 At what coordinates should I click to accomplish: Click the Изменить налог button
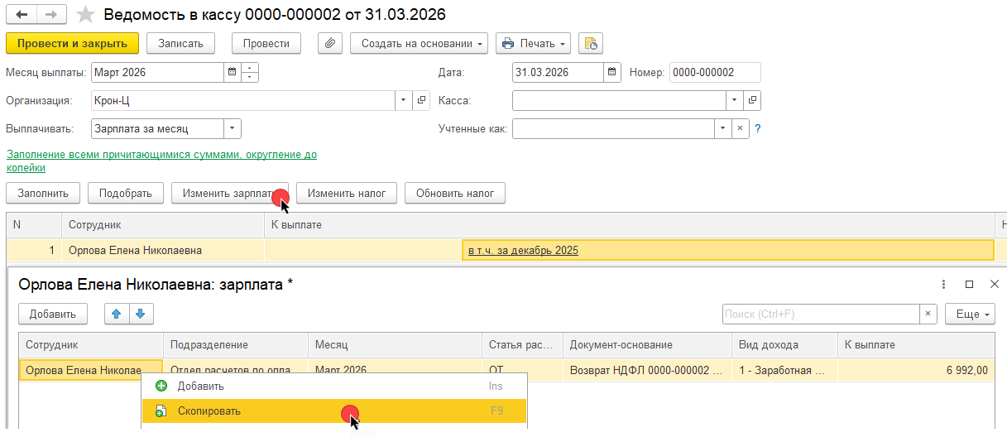(x=347, y=193)
